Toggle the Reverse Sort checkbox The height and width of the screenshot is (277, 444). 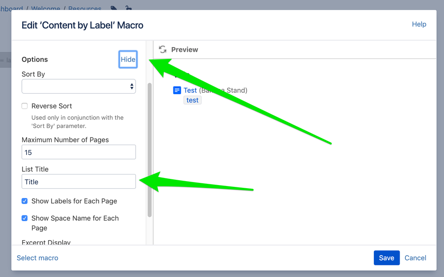tap(24, 106)
